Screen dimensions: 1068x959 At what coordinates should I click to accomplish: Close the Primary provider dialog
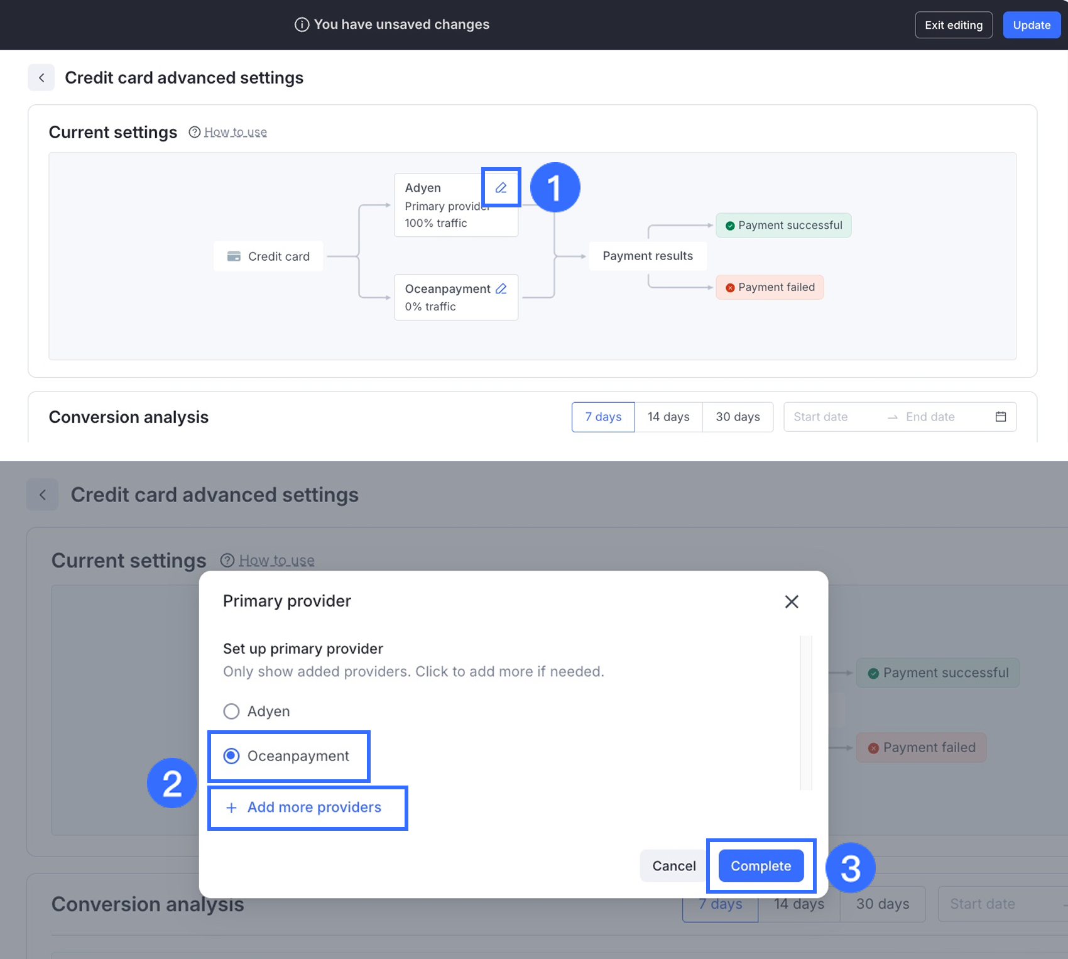pos(792,601)
